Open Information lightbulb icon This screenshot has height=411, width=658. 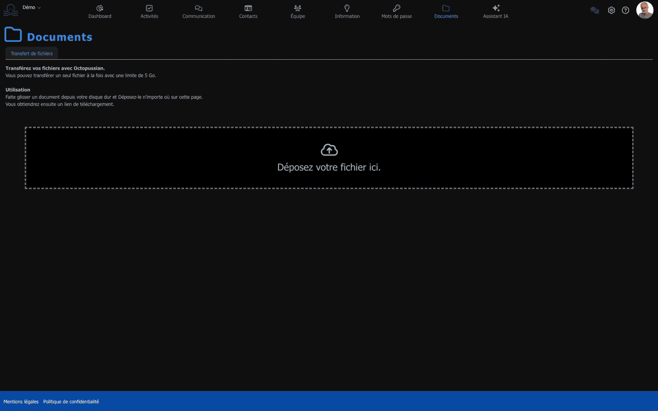(347, 8)
